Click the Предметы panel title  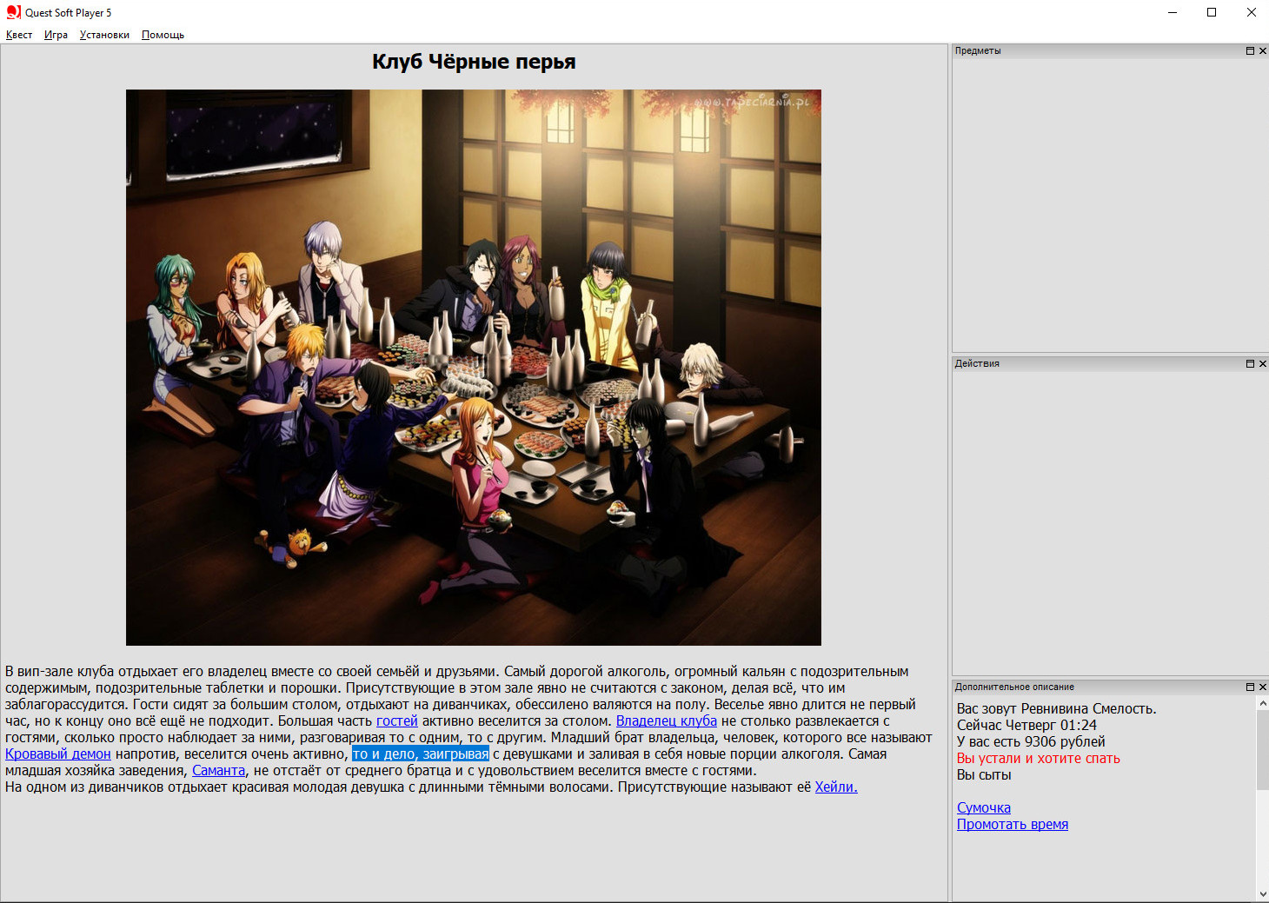click(978, 51)
